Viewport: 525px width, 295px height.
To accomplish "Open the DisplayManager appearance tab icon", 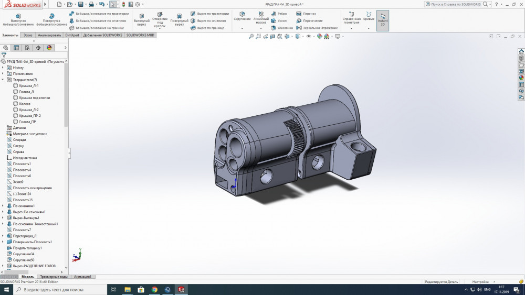I will click(x=49, y=48).
